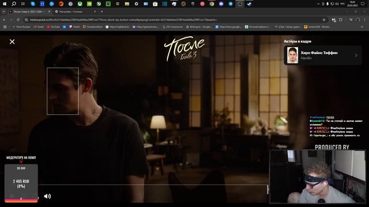Switch to После Глава 3 tab
Viewport: 369px width, 207px height.
[29, 11]
